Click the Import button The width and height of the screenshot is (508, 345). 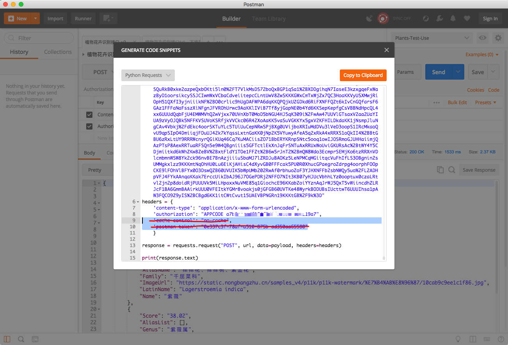55,18
